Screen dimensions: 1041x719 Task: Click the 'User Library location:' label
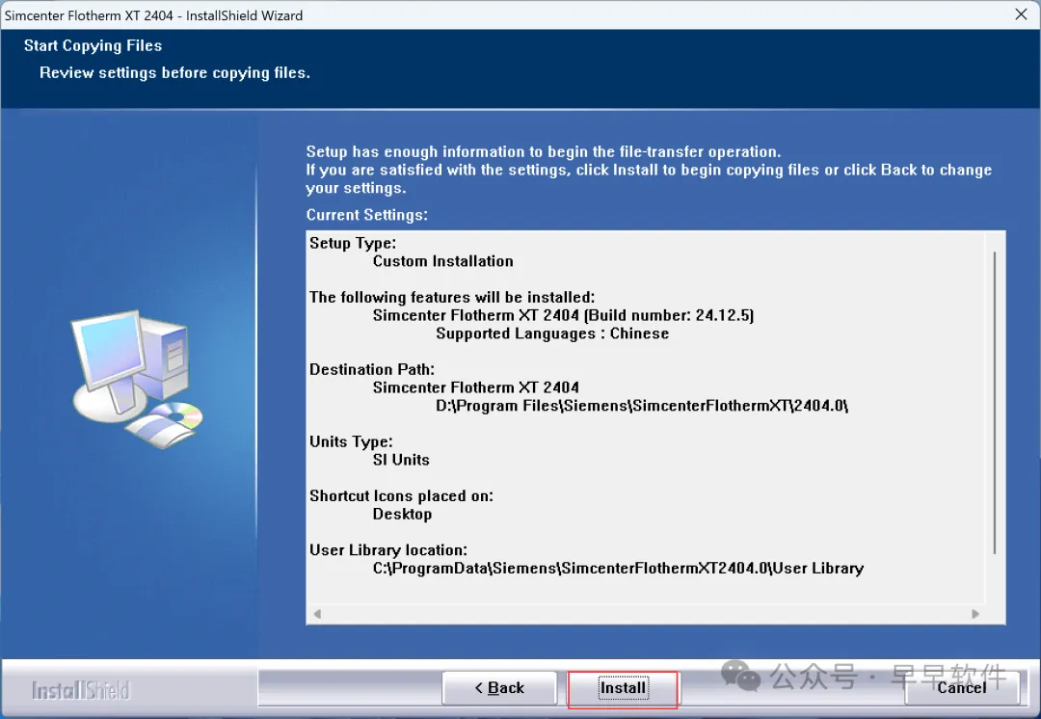click(x=388, y=550)
